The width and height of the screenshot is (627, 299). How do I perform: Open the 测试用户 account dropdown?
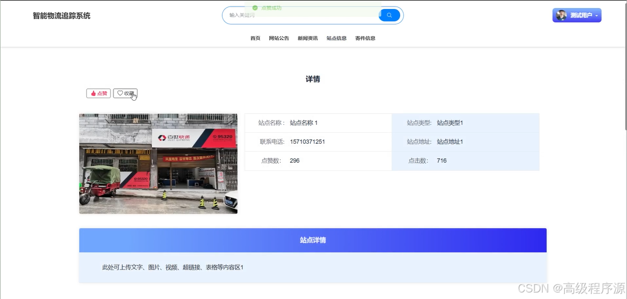pyautogui.click(x=577, y=16)
